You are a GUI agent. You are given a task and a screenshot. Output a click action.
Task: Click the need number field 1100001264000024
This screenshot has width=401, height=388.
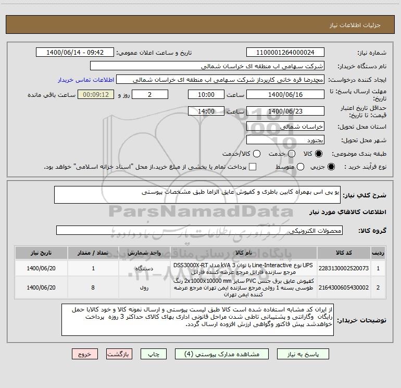(x=285, y=53)
